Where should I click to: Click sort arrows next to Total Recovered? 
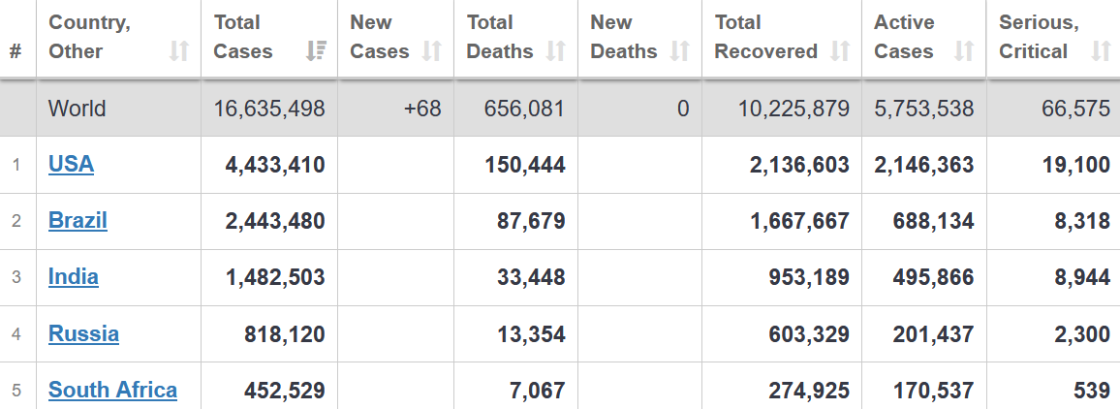(x=840, y=51)
